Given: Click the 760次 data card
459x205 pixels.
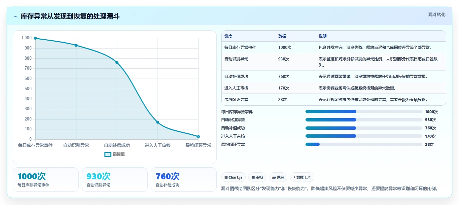Looking at the screenshot, I should tap(184, 180).
